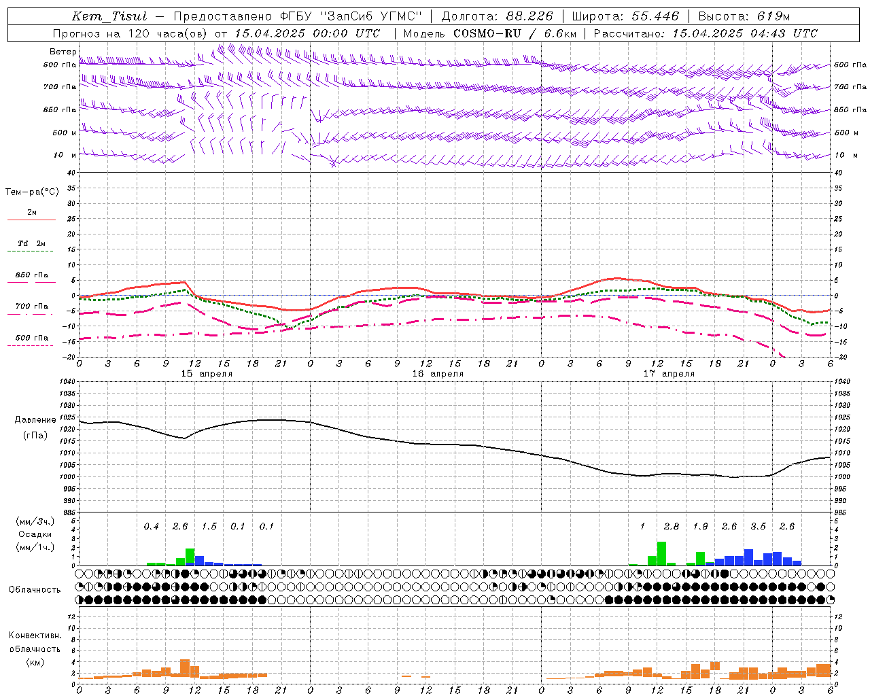Click the Облачность cloud cover label

(35, 589)
